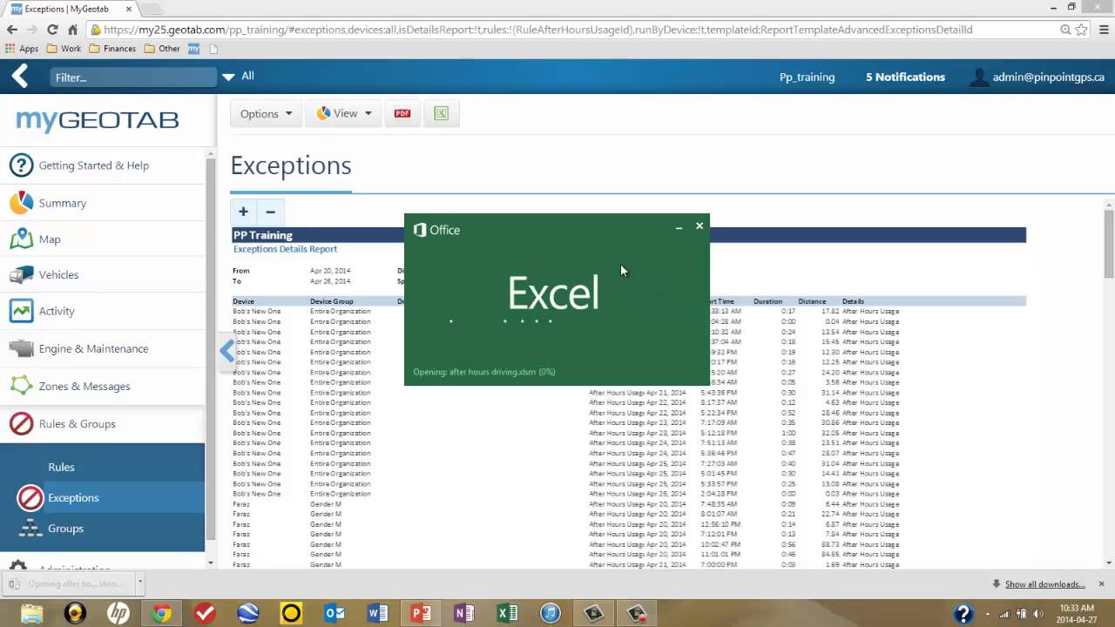Open the Finances bookmarks folder
The image size is (1115, 627).
pyautogui.click(x=111, y=49)
